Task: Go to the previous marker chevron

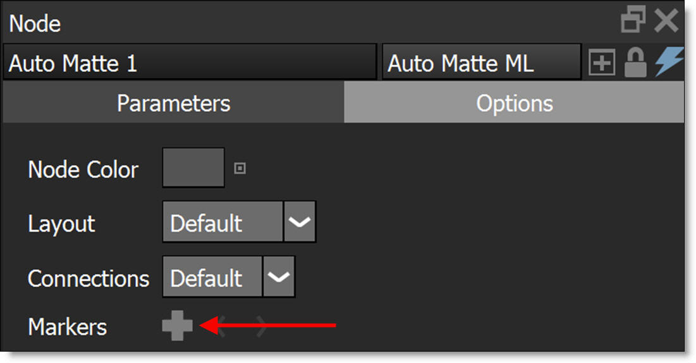Action: coord(223,327)
